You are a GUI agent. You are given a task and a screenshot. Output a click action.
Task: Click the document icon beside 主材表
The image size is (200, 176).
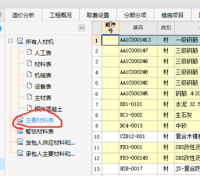(x=29, y=97)
